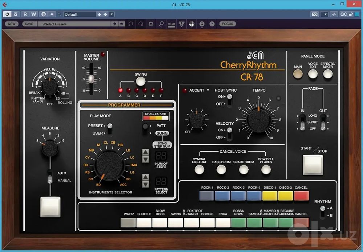Go to next preset arrow
The height and width of the screenshot is (252, 363).
click(122, 24)
